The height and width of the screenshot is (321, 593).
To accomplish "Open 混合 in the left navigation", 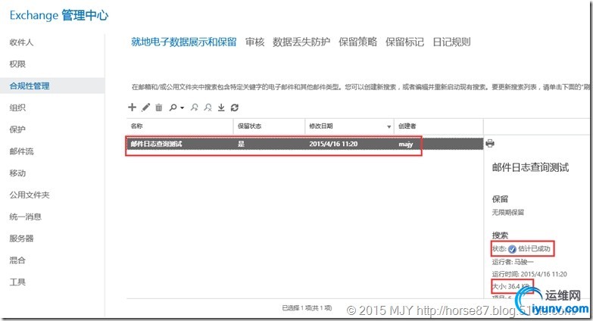I will (17, 260).
